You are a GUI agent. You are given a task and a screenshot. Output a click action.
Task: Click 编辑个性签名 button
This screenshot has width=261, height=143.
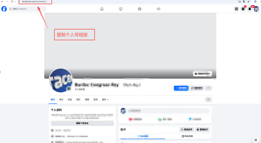(x=82, y=123)
